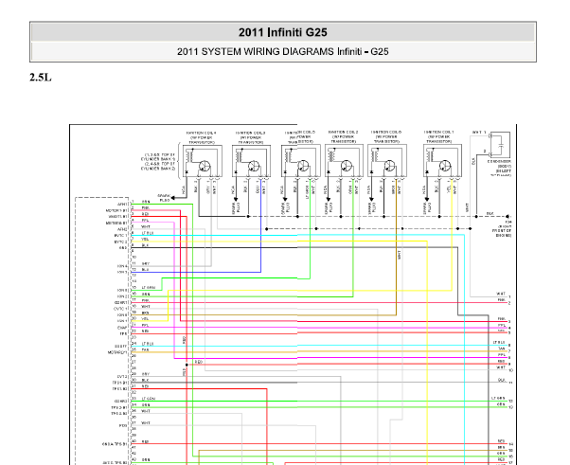The width and height of the screenshot is (570, 465).
Task: Select the '2.5L' section heading
Action: click(41, 78)
